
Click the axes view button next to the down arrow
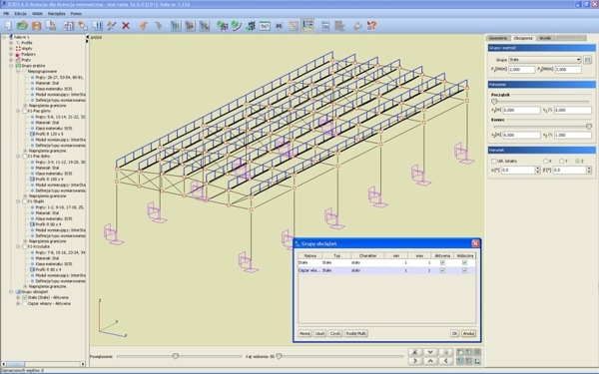(415, 352)
